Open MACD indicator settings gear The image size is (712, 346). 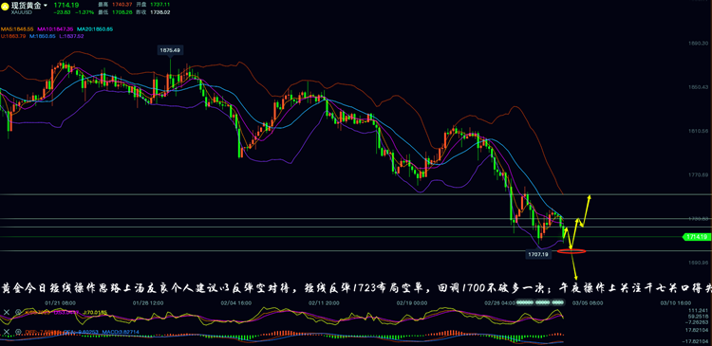click(18, 332)
